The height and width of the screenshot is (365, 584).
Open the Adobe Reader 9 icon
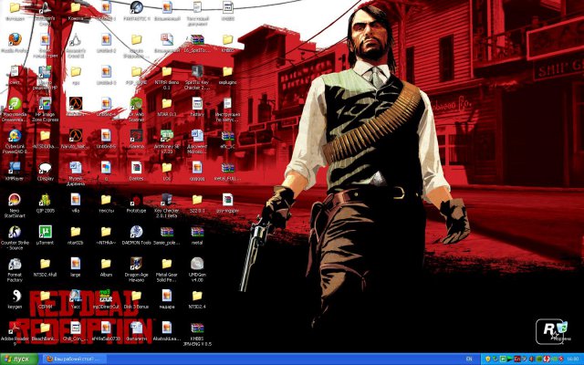(15, 327)
